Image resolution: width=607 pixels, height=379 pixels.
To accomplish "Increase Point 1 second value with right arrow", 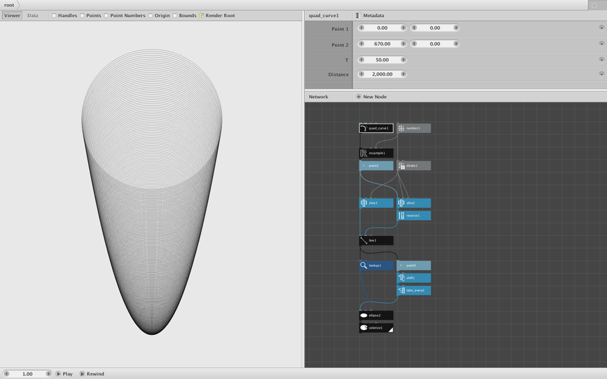I will [x=456, y=28].
